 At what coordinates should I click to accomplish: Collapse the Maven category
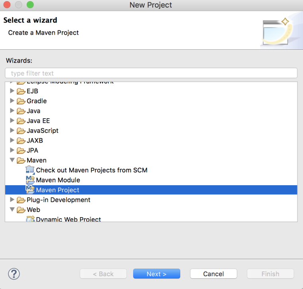12,160
